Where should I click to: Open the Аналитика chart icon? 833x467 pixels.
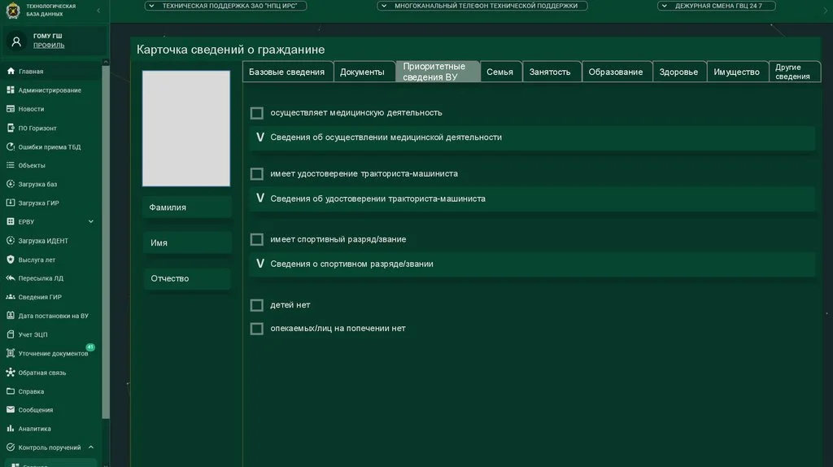[11, 429]
